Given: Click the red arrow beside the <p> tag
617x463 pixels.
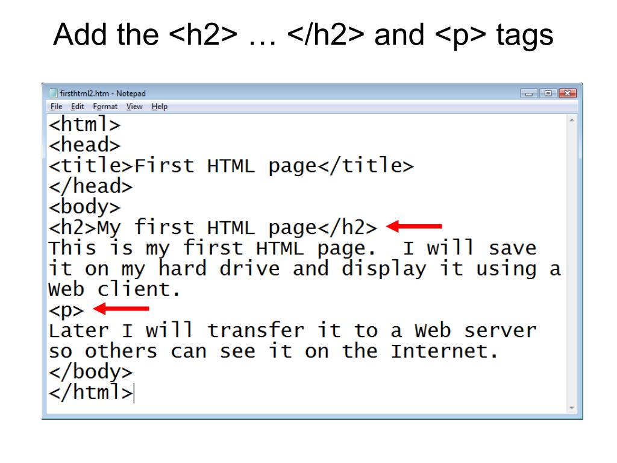Looking at the screenshot, I should 121,308.
